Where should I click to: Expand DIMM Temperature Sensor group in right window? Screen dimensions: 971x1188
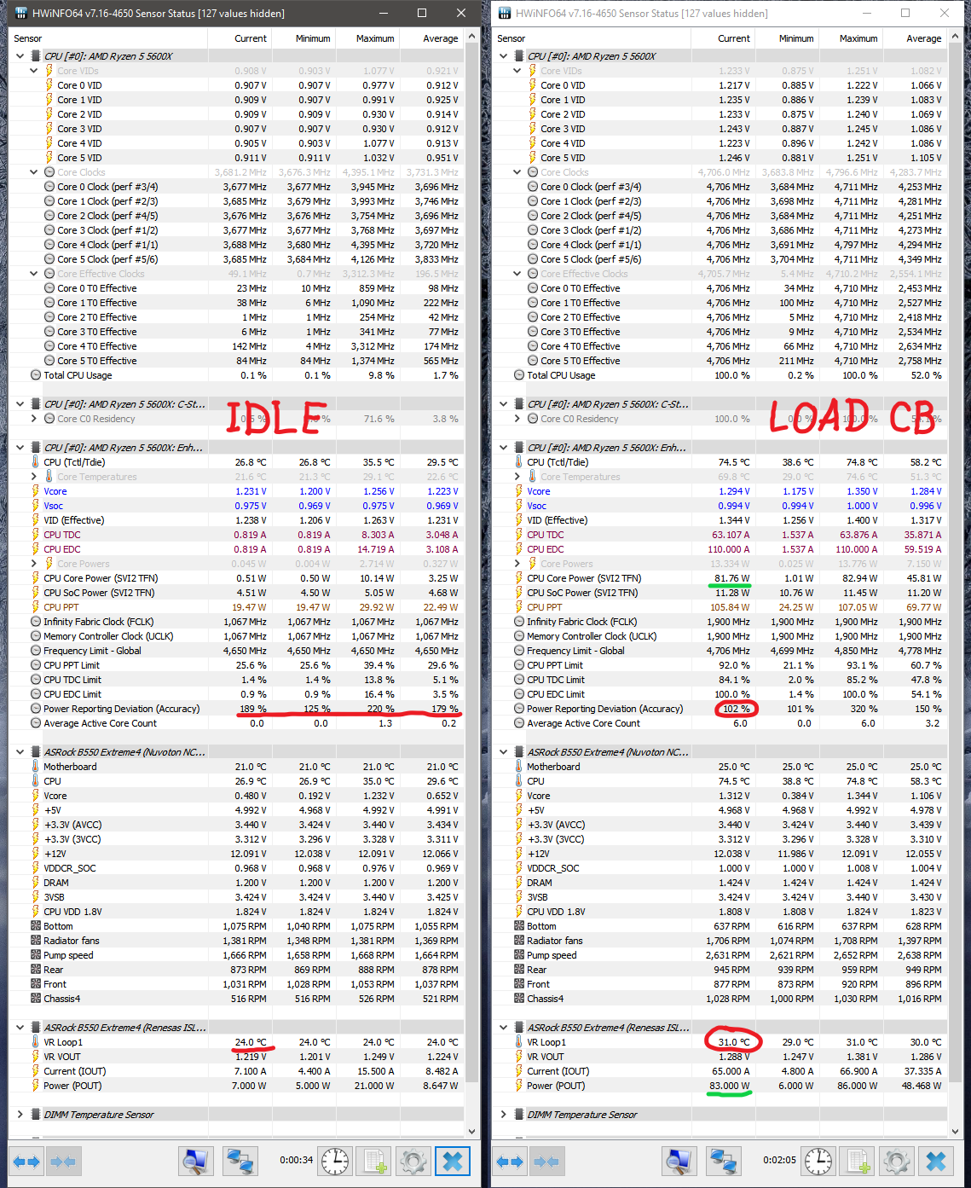(x=503, y=1115)
